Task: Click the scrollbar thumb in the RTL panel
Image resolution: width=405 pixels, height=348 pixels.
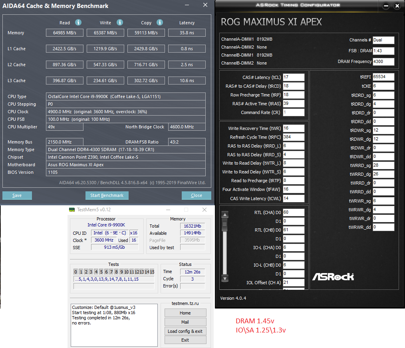Action: 225,224
